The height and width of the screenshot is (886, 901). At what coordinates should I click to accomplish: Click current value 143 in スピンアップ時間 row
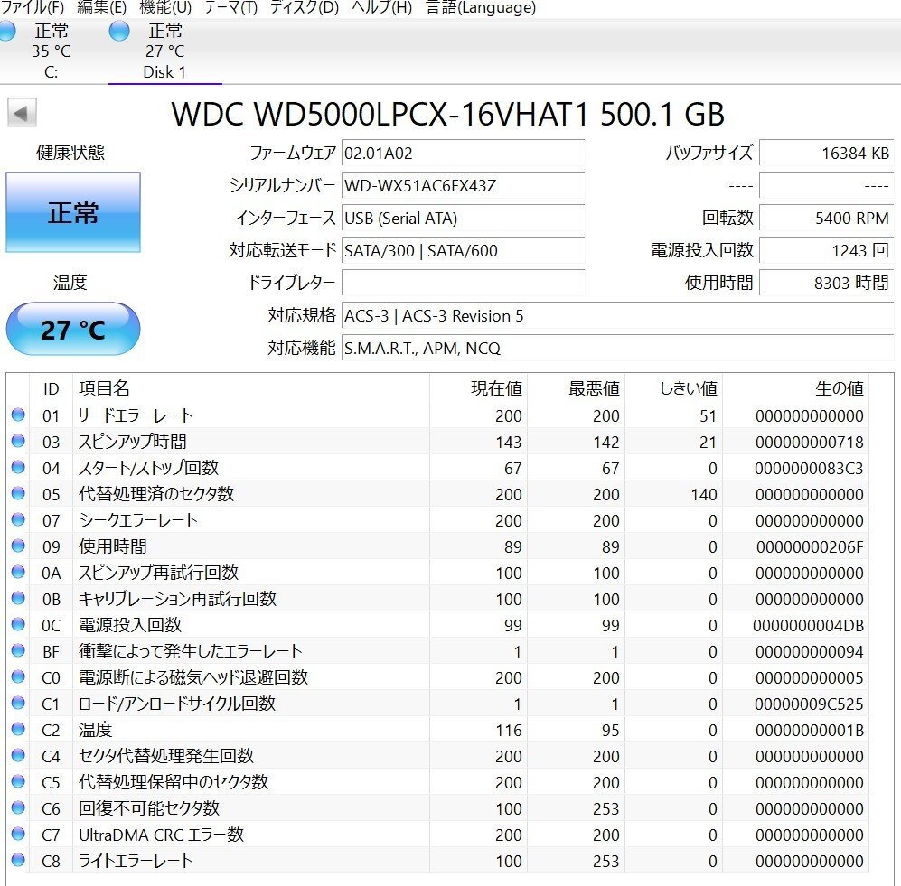pos(509,443)
